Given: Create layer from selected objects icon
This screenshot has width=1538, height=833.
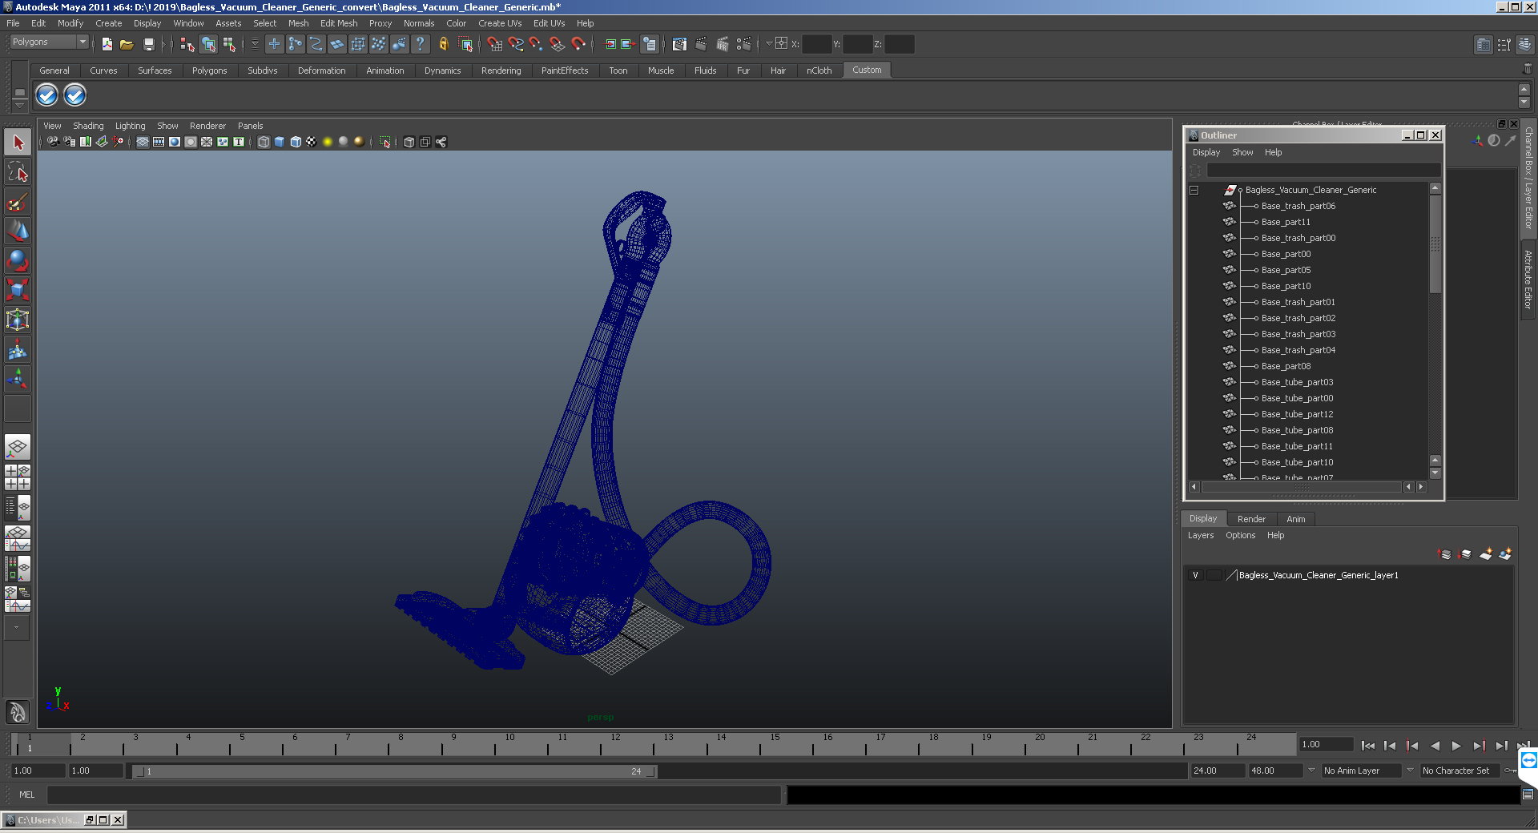Looking at the screenshot, I should (1505, 554).
